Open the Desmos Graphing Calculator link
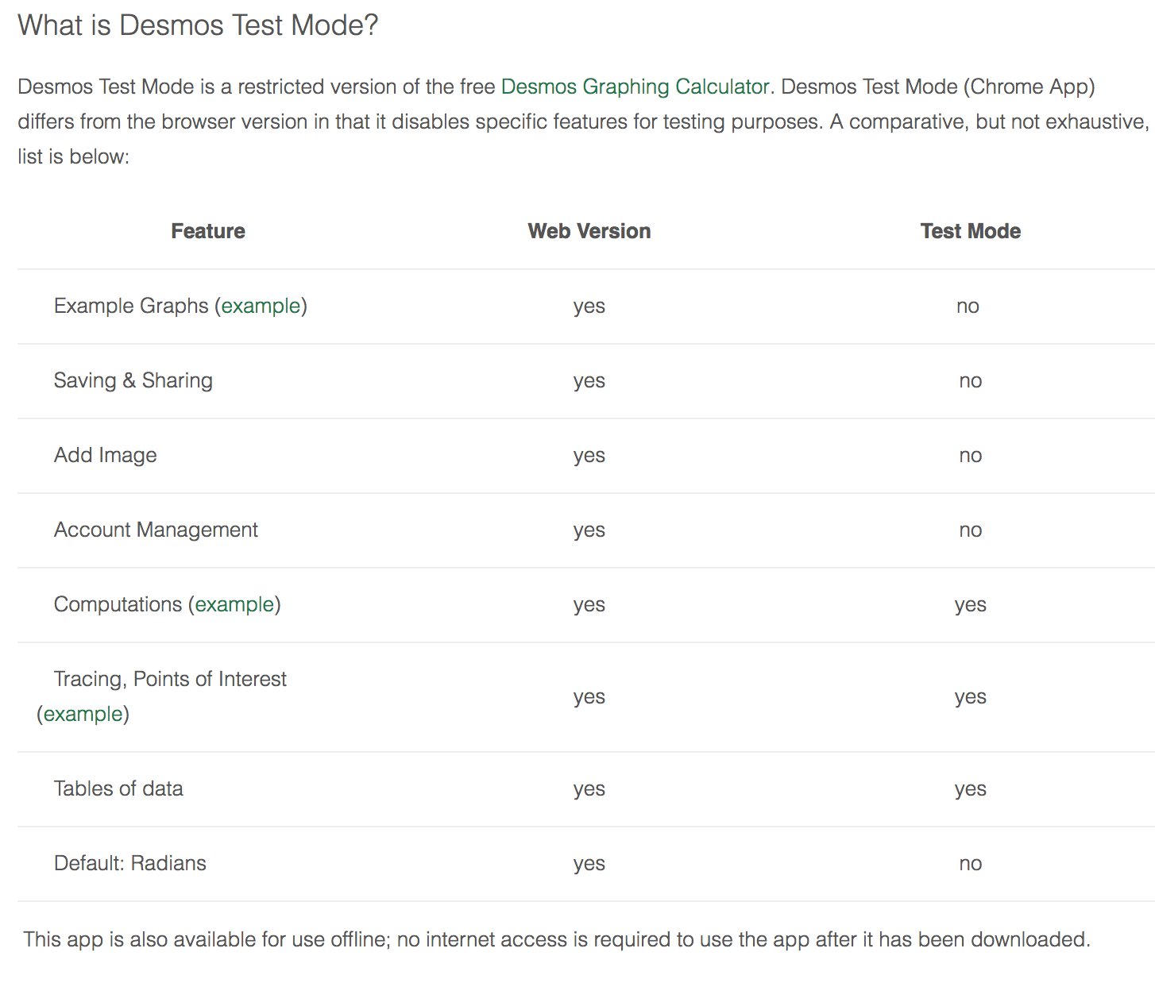The height and width of the screenshot is (983, 1155). 635,87
